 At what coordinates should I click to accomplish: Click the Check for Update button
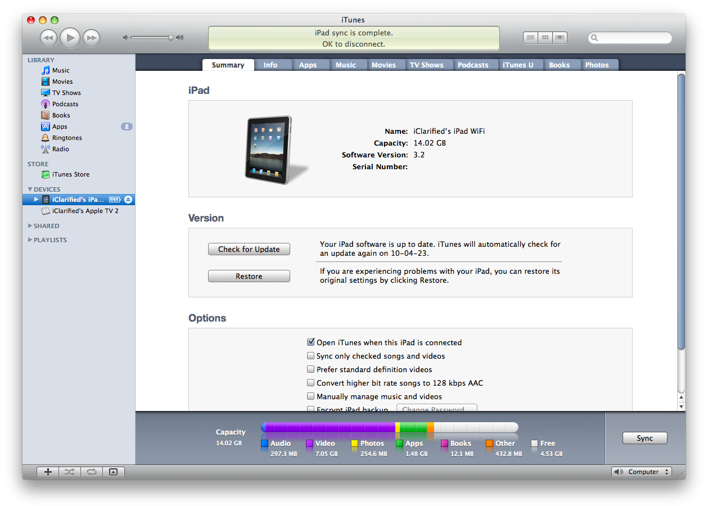pyautogui.click(x=249, y=249)
